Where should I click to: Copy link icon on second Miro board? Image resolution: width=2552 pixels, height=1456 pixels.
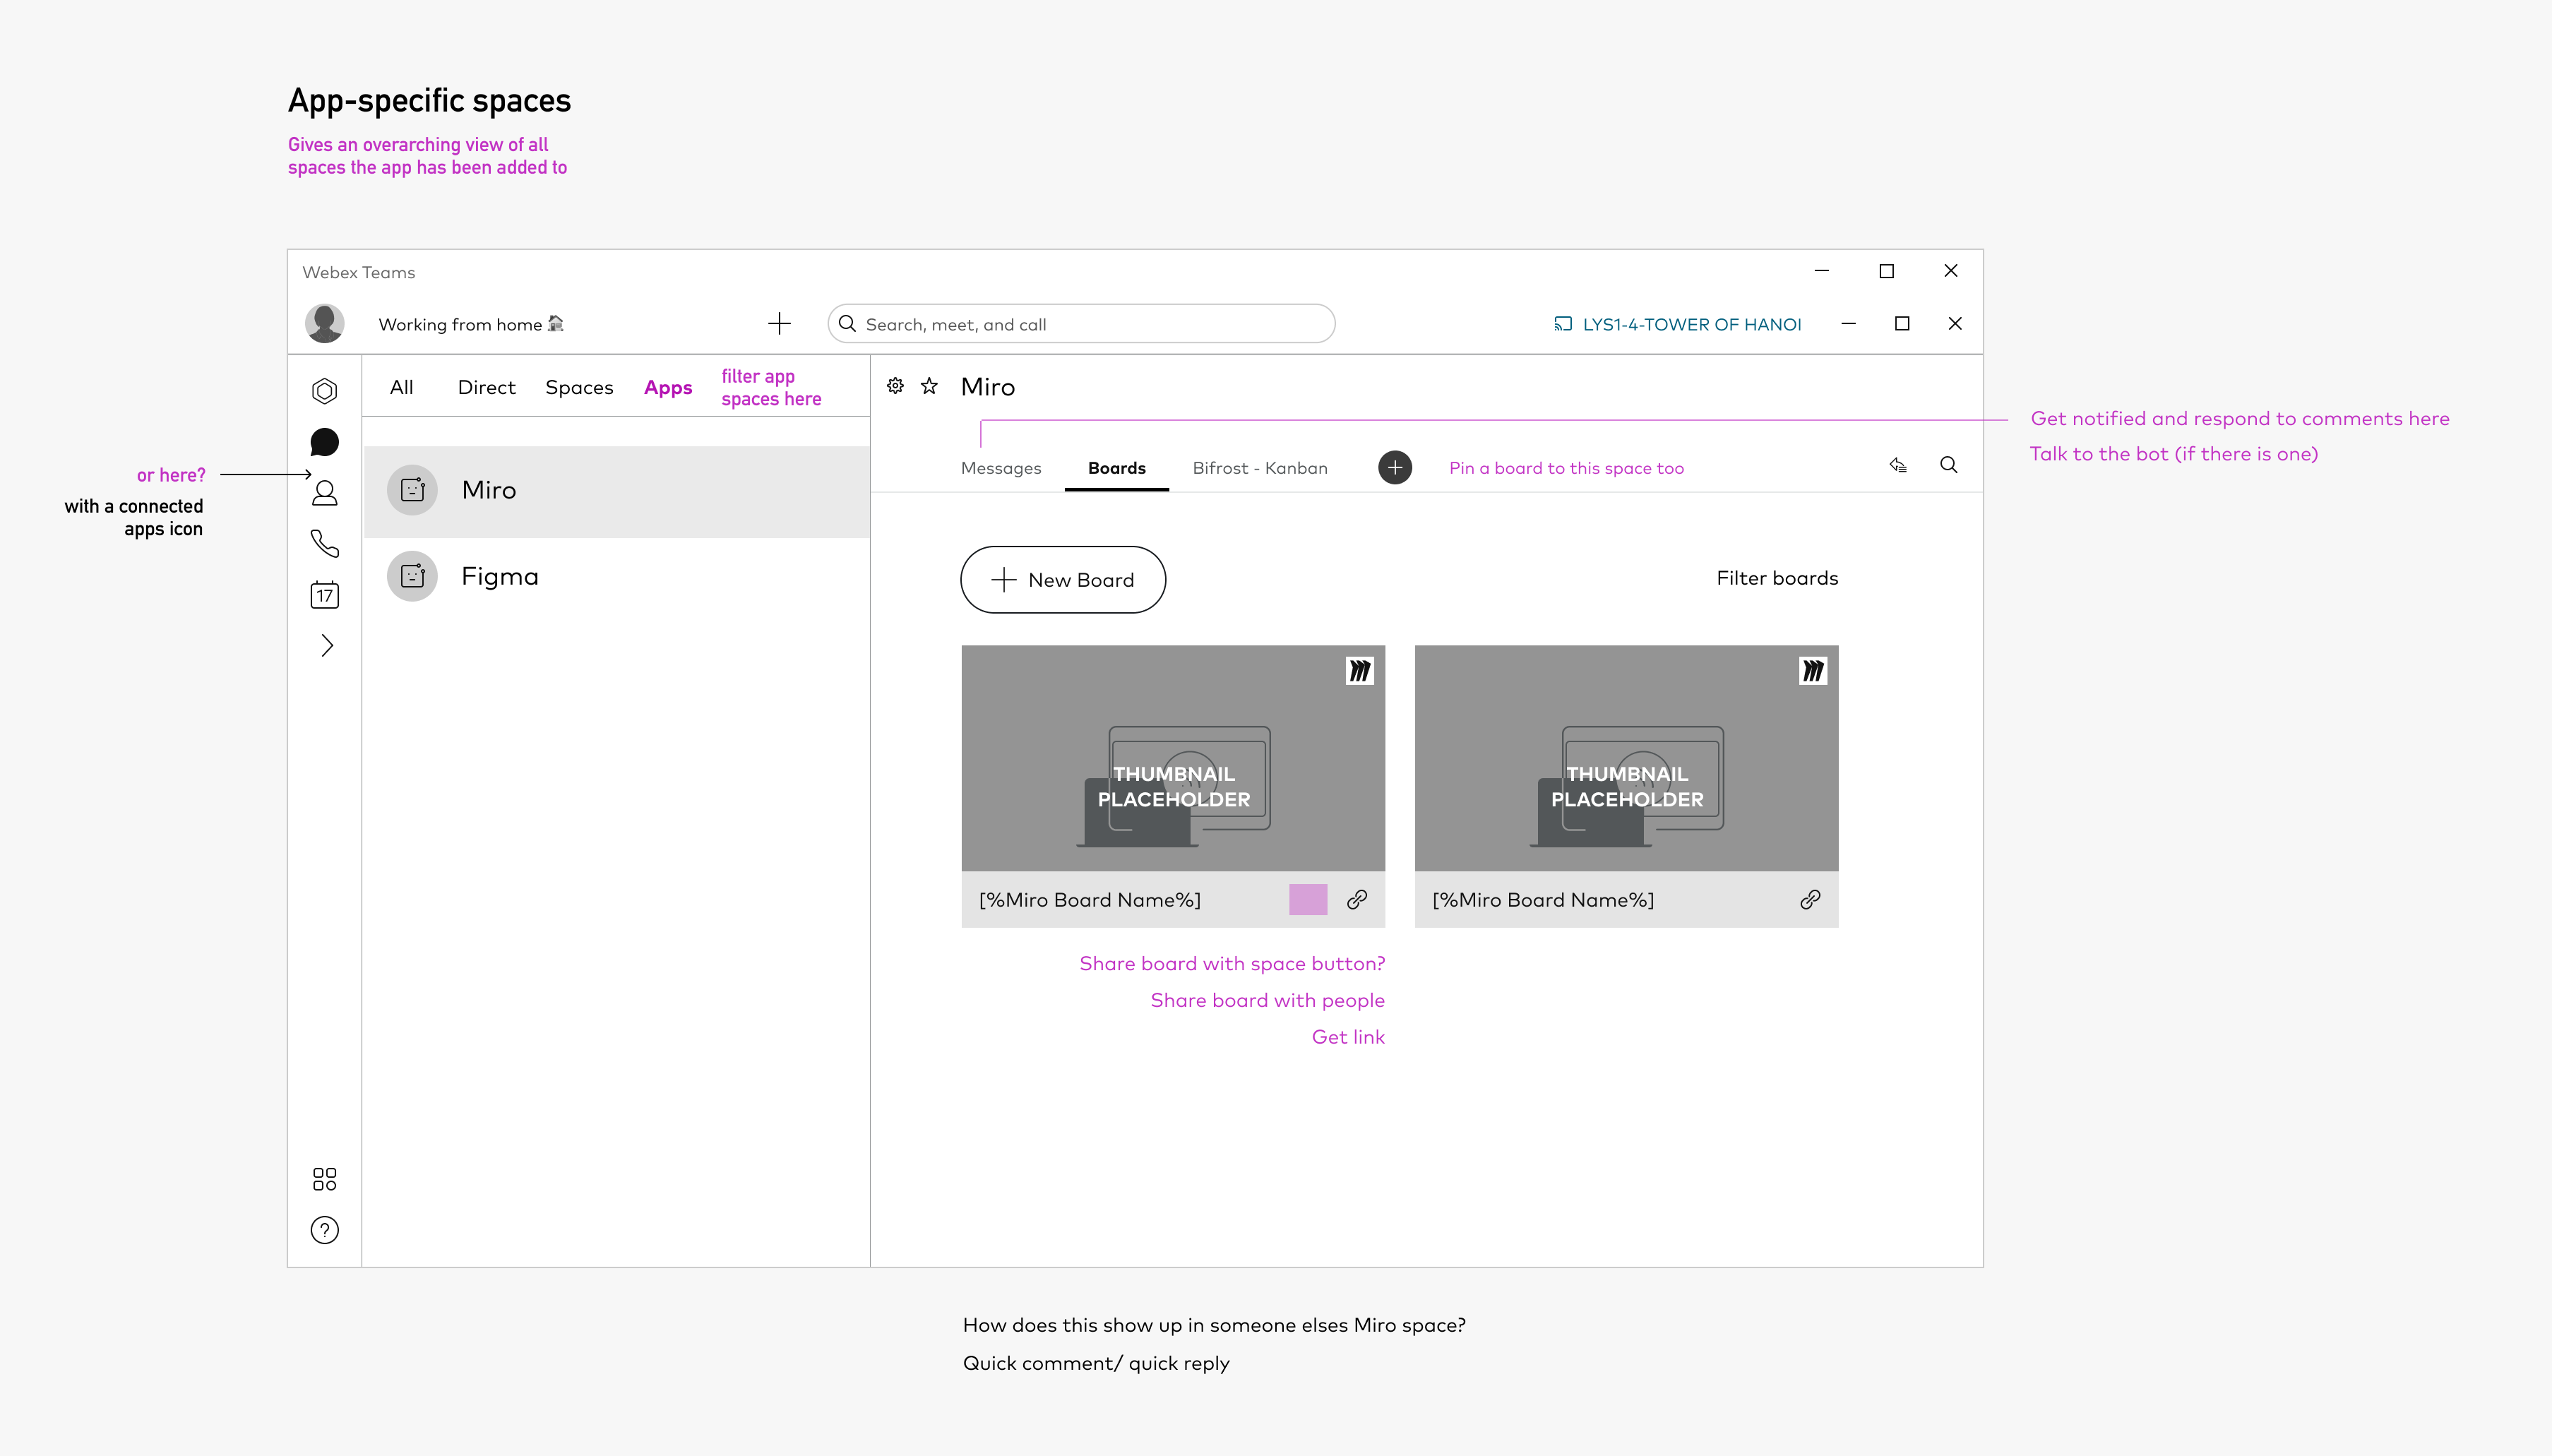(x=1809, y=900)
